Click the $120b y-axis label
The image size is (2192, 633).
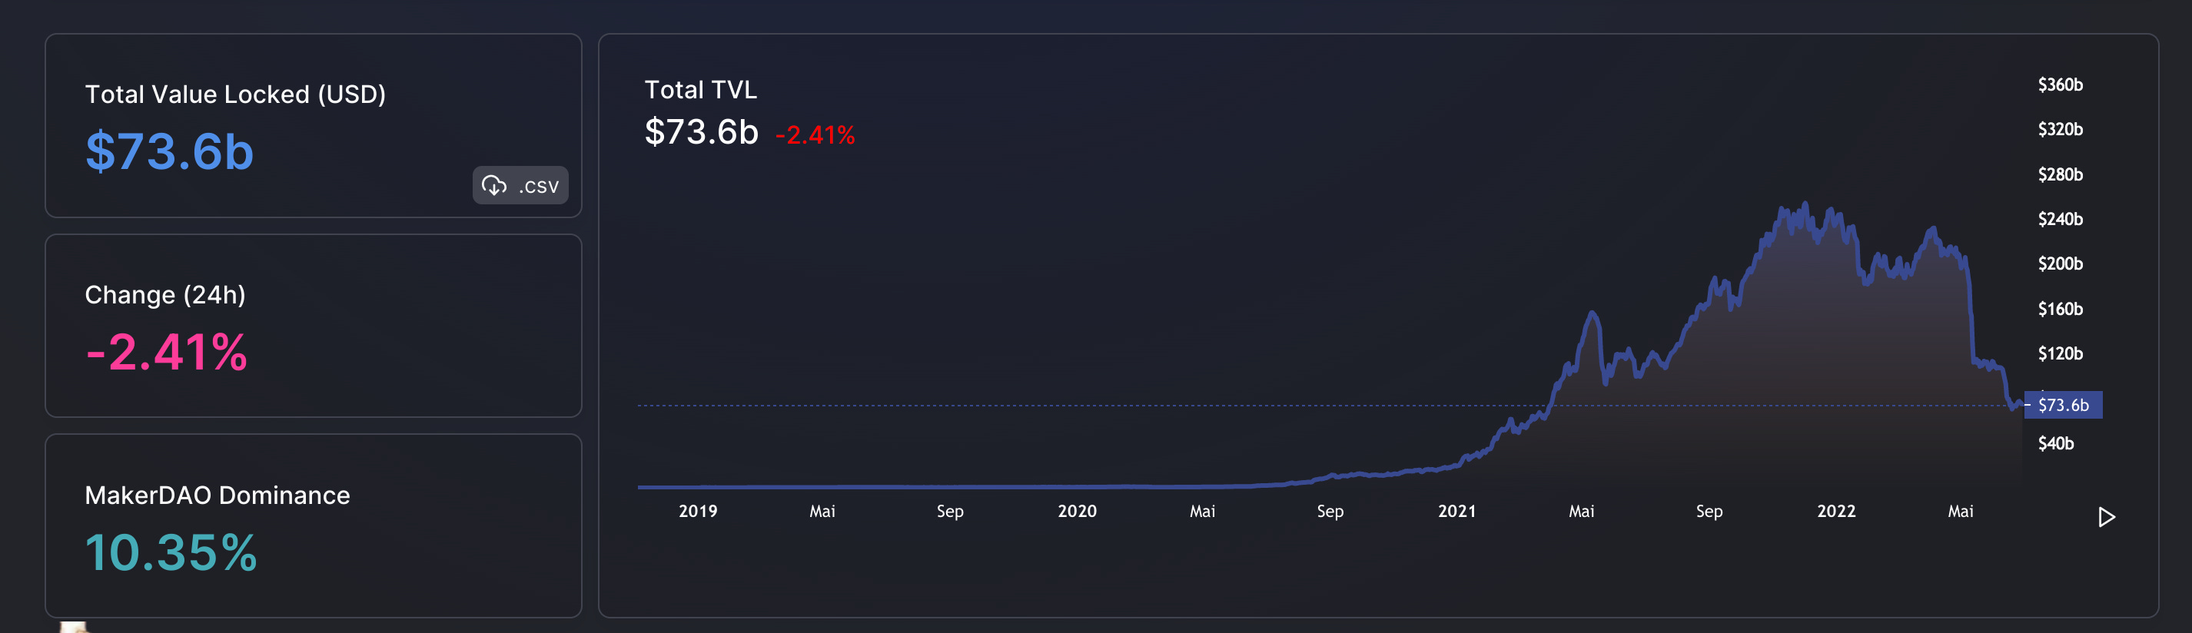click(x=2060, y=353)
